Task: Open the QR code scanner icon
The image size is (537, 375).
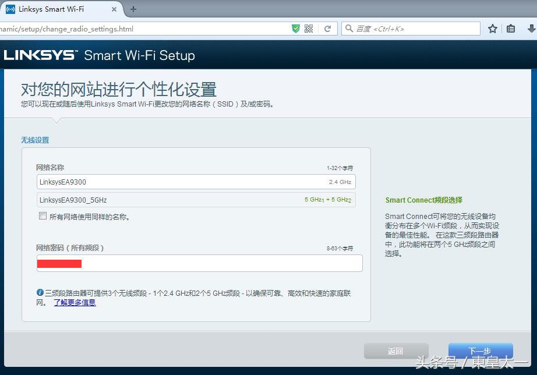Action: point(309,28)
